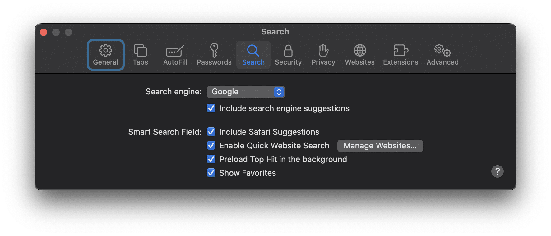Close the preferences window red button
Image resolution: width=551 pixels, height=236 pixels.
coord(44,32)
